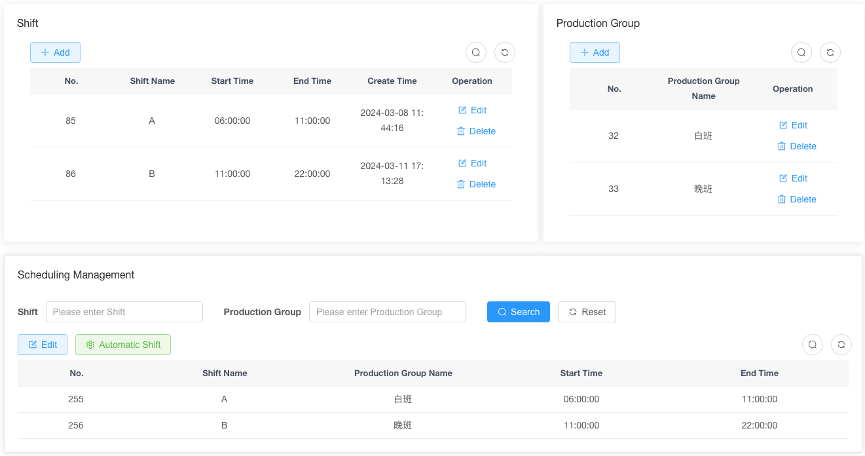Click the blue Search button
Image resolution: width=865 pixels, height=456 pixels.
click(x=519, y=312)
